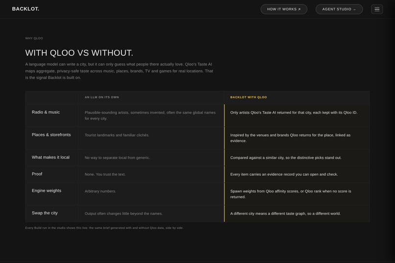
Task: Select the 'Proof' row label
Action: click(x=37, y=174)
